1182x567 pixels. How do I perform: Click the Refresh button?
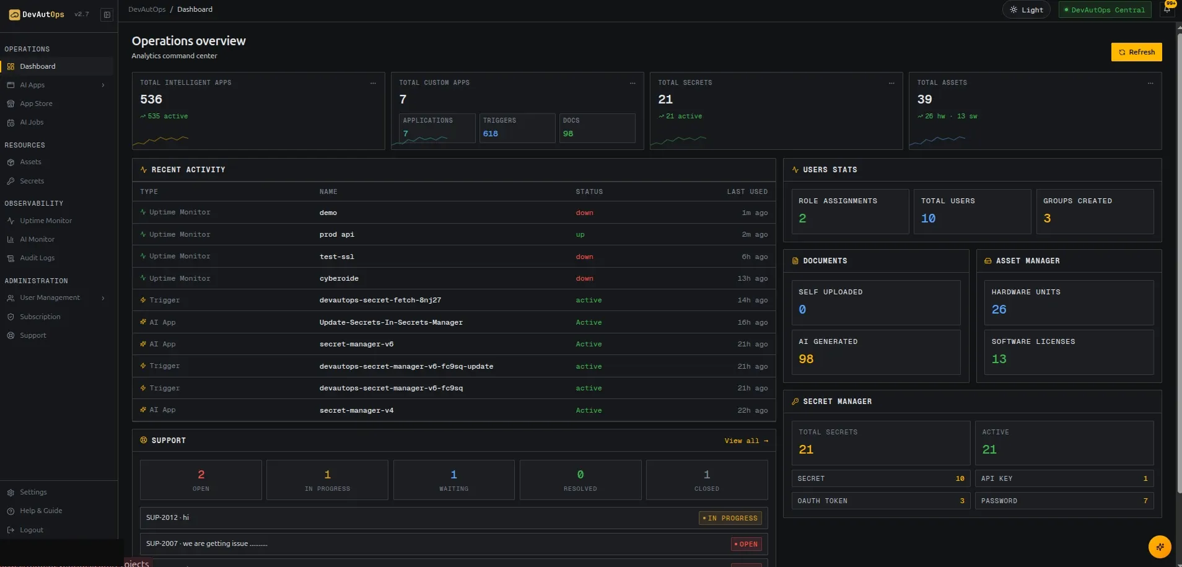(x=1136, y=52)
